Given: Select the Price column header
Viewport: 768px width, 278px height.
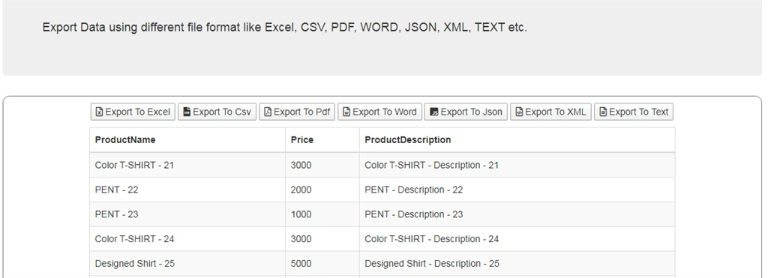Looking at the screenshot, I should 322,140.
